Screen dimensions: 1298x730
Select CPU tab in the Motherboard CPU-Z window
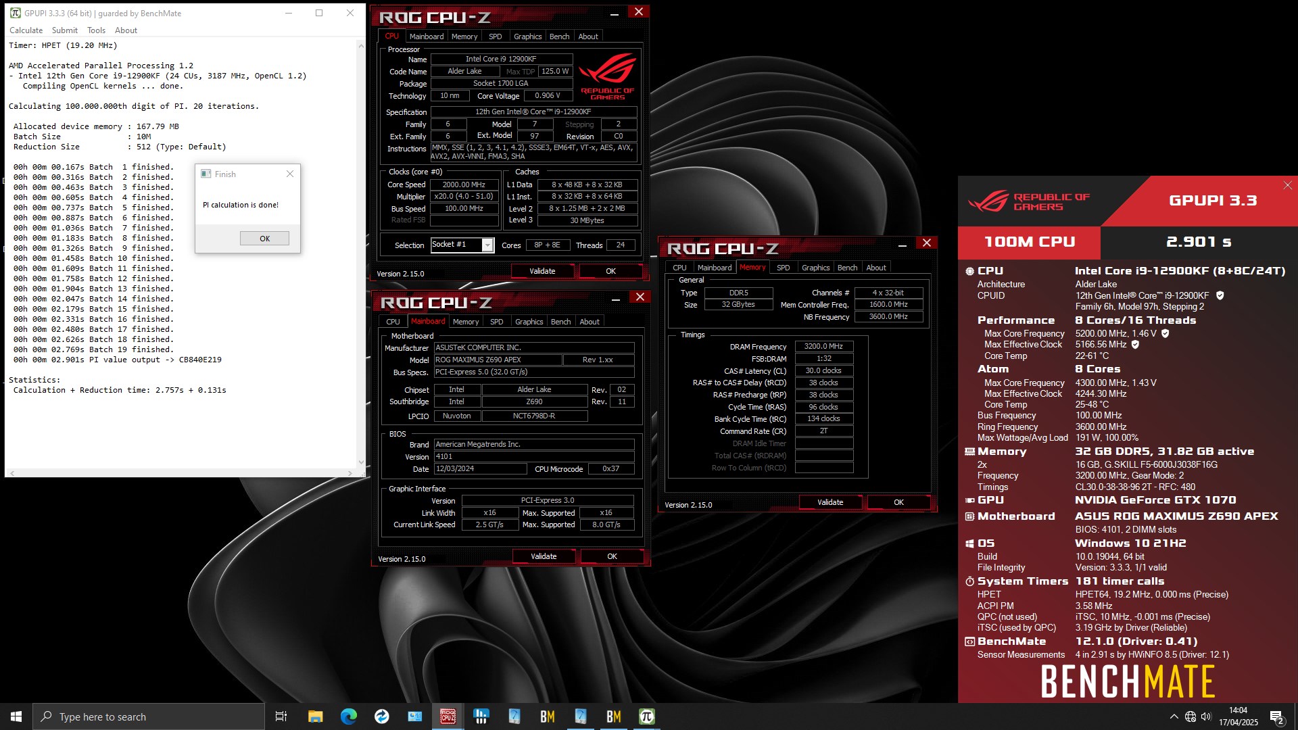(393, 322)
